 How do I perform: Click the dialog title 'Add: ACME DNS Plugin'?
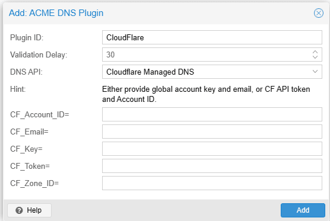pos(56,13)
